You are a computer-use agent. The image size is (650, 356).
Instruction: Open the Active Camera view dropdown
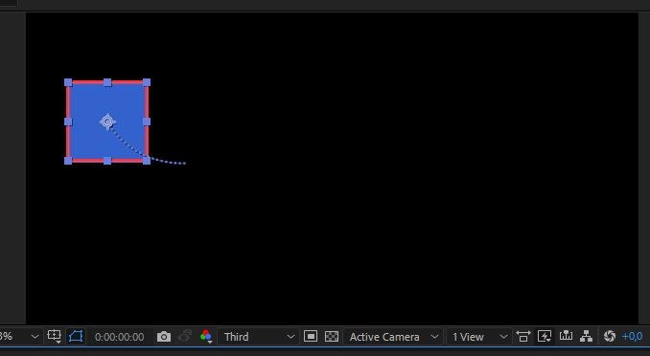coord(393,337)
